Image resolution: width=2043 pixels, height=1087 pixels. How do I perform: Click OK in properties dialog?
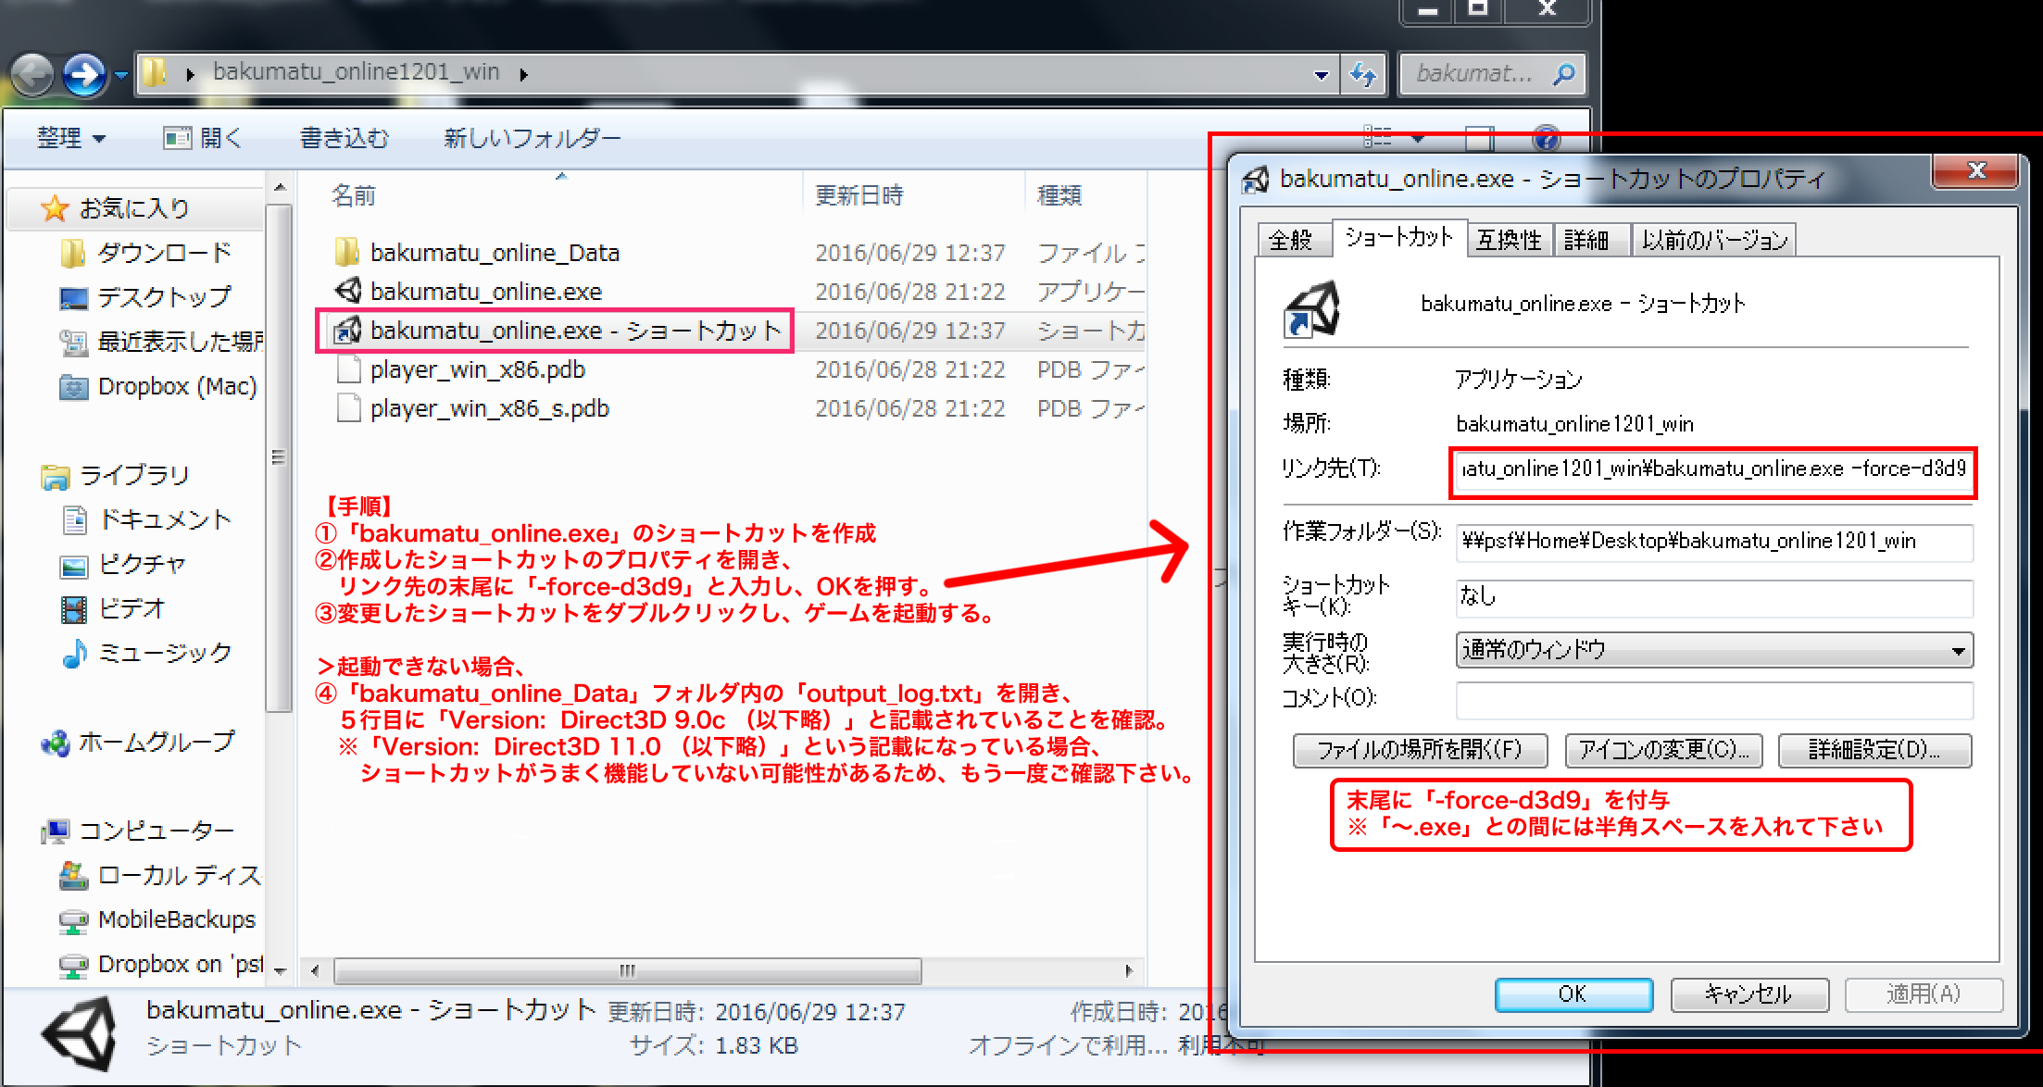click(x=1573, y=994)
